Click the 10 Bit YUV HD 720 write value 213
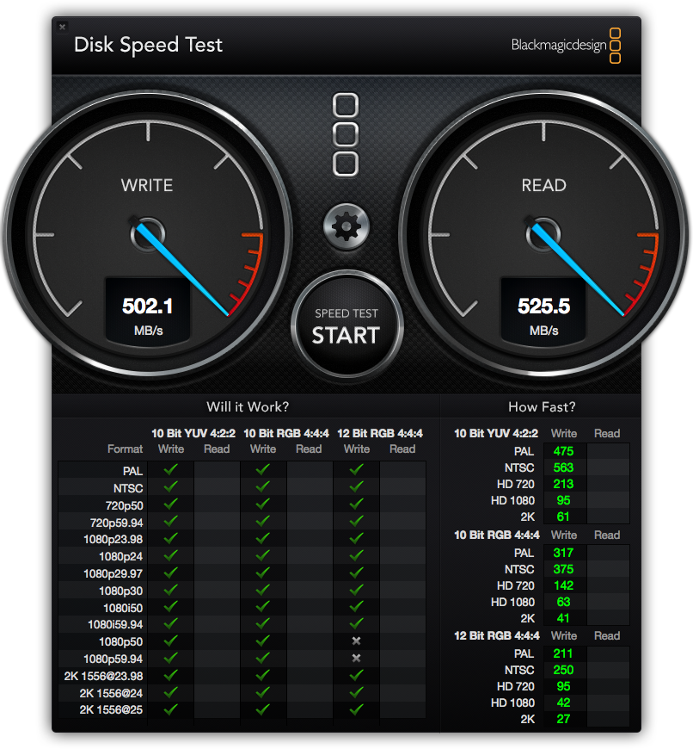 point(563,484)
